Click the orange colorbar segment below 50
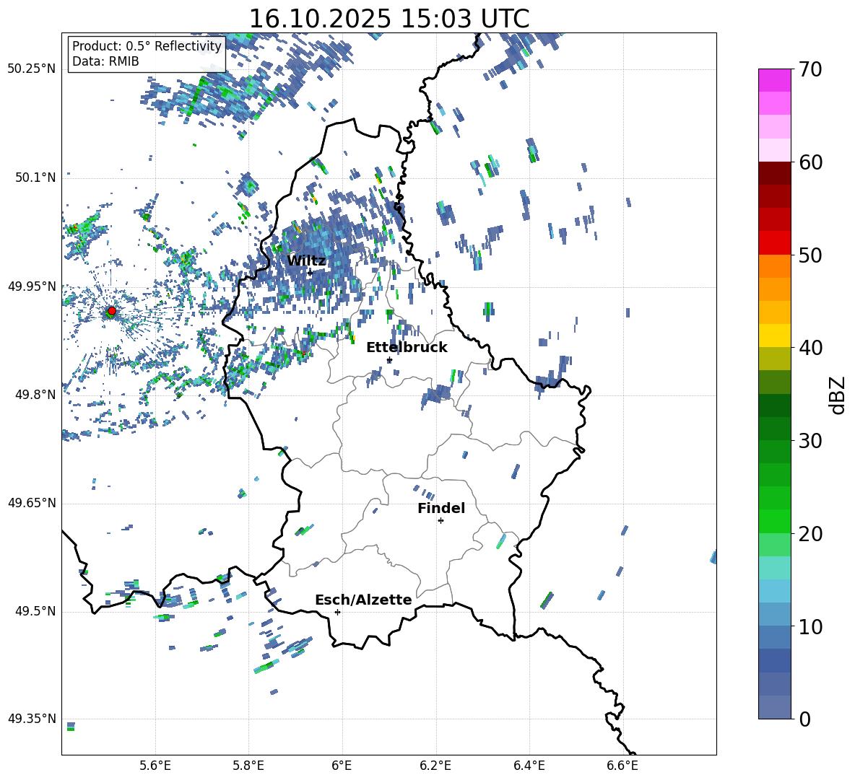This screenshot has height=780, width=855. pos(774,266)
